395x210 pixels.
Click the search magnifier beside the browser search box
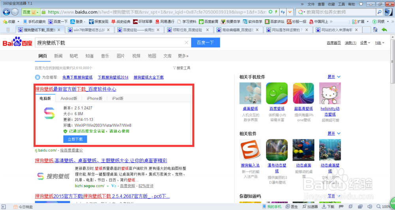click(x=379, y=12)
